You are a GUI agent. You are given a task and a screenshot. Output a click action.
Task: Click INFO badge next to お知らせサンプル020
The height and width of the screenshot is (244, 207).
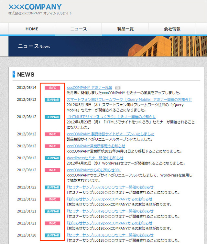click(x=52, y=199)
